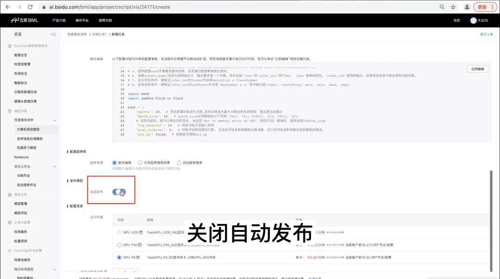Select the GPU P4 radio button
Viewport: 500px width, 279px height.
(119, 257)
